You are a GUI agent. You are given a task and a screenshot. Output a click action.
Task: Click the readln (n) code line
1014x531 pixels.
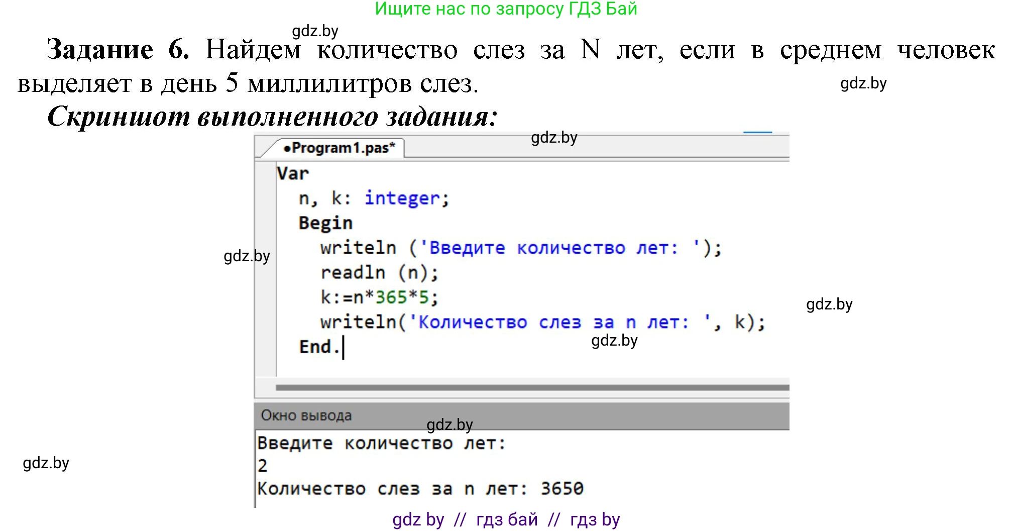pos(379,273)
